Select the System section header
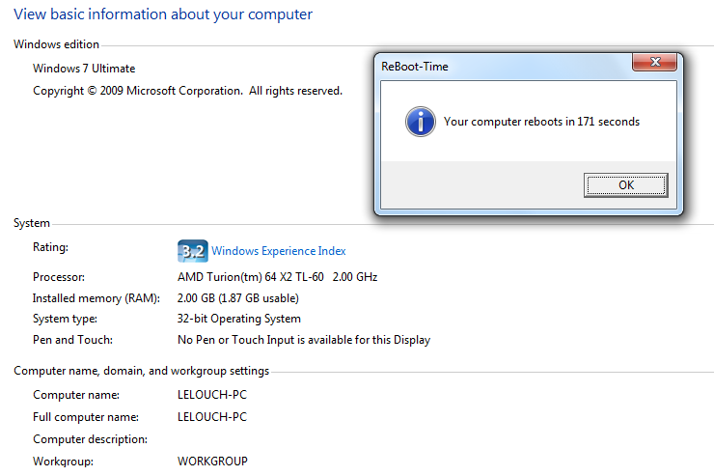The width and height of the screenshot is (714, 476). click(x=32, y=223)
